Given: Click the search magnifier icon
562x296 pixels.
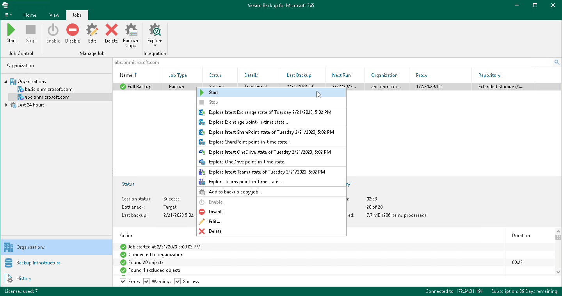Looking at the screenshot, I should (x=557, y=62).
